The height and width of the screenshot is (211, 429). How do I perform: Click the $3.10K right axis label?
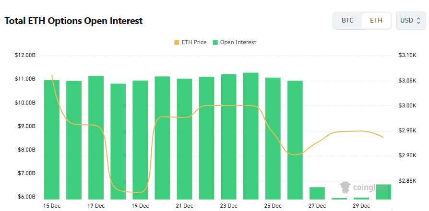(x=407, y=56)
